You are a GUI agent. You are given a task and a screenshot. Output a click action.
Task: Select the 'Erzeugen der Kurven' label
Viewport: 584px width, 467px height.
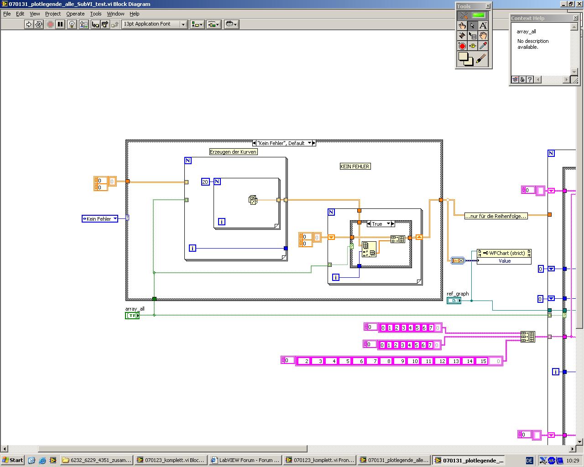[234, 152]
